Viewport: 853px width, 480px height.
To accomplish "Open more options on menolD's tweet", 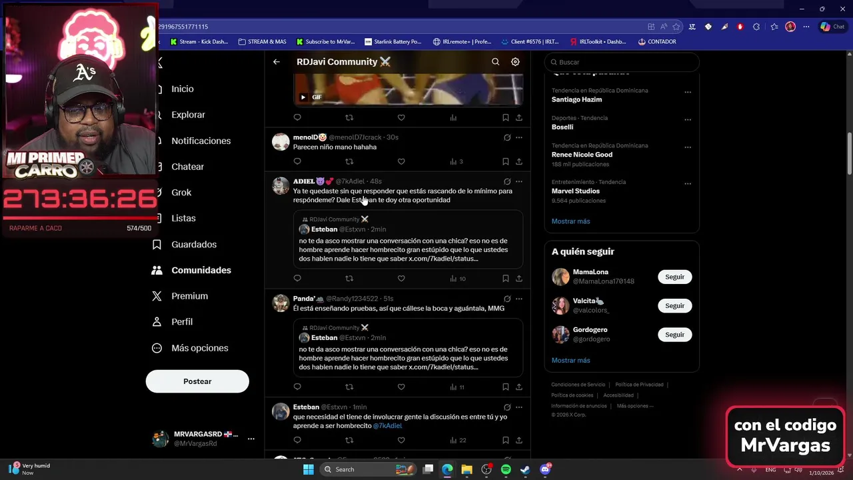I will click(519, 137).
